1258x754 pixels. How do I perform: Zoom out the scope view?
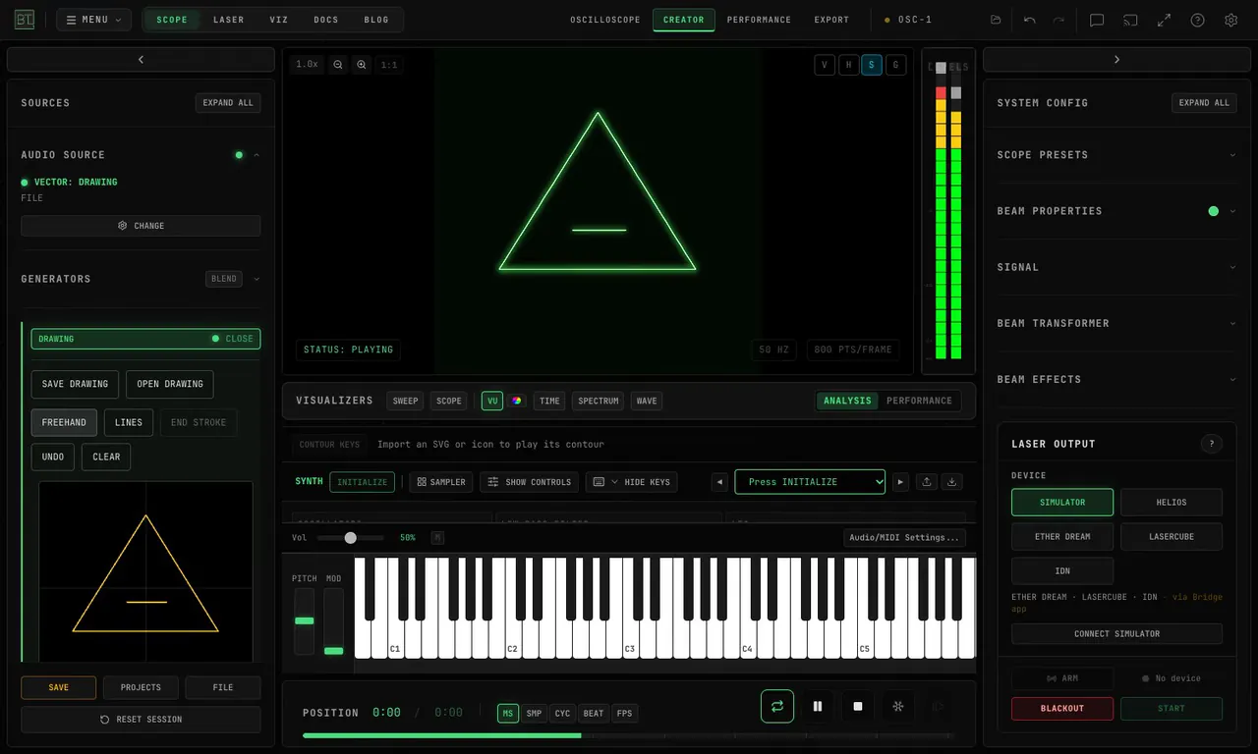click(338, 65)
